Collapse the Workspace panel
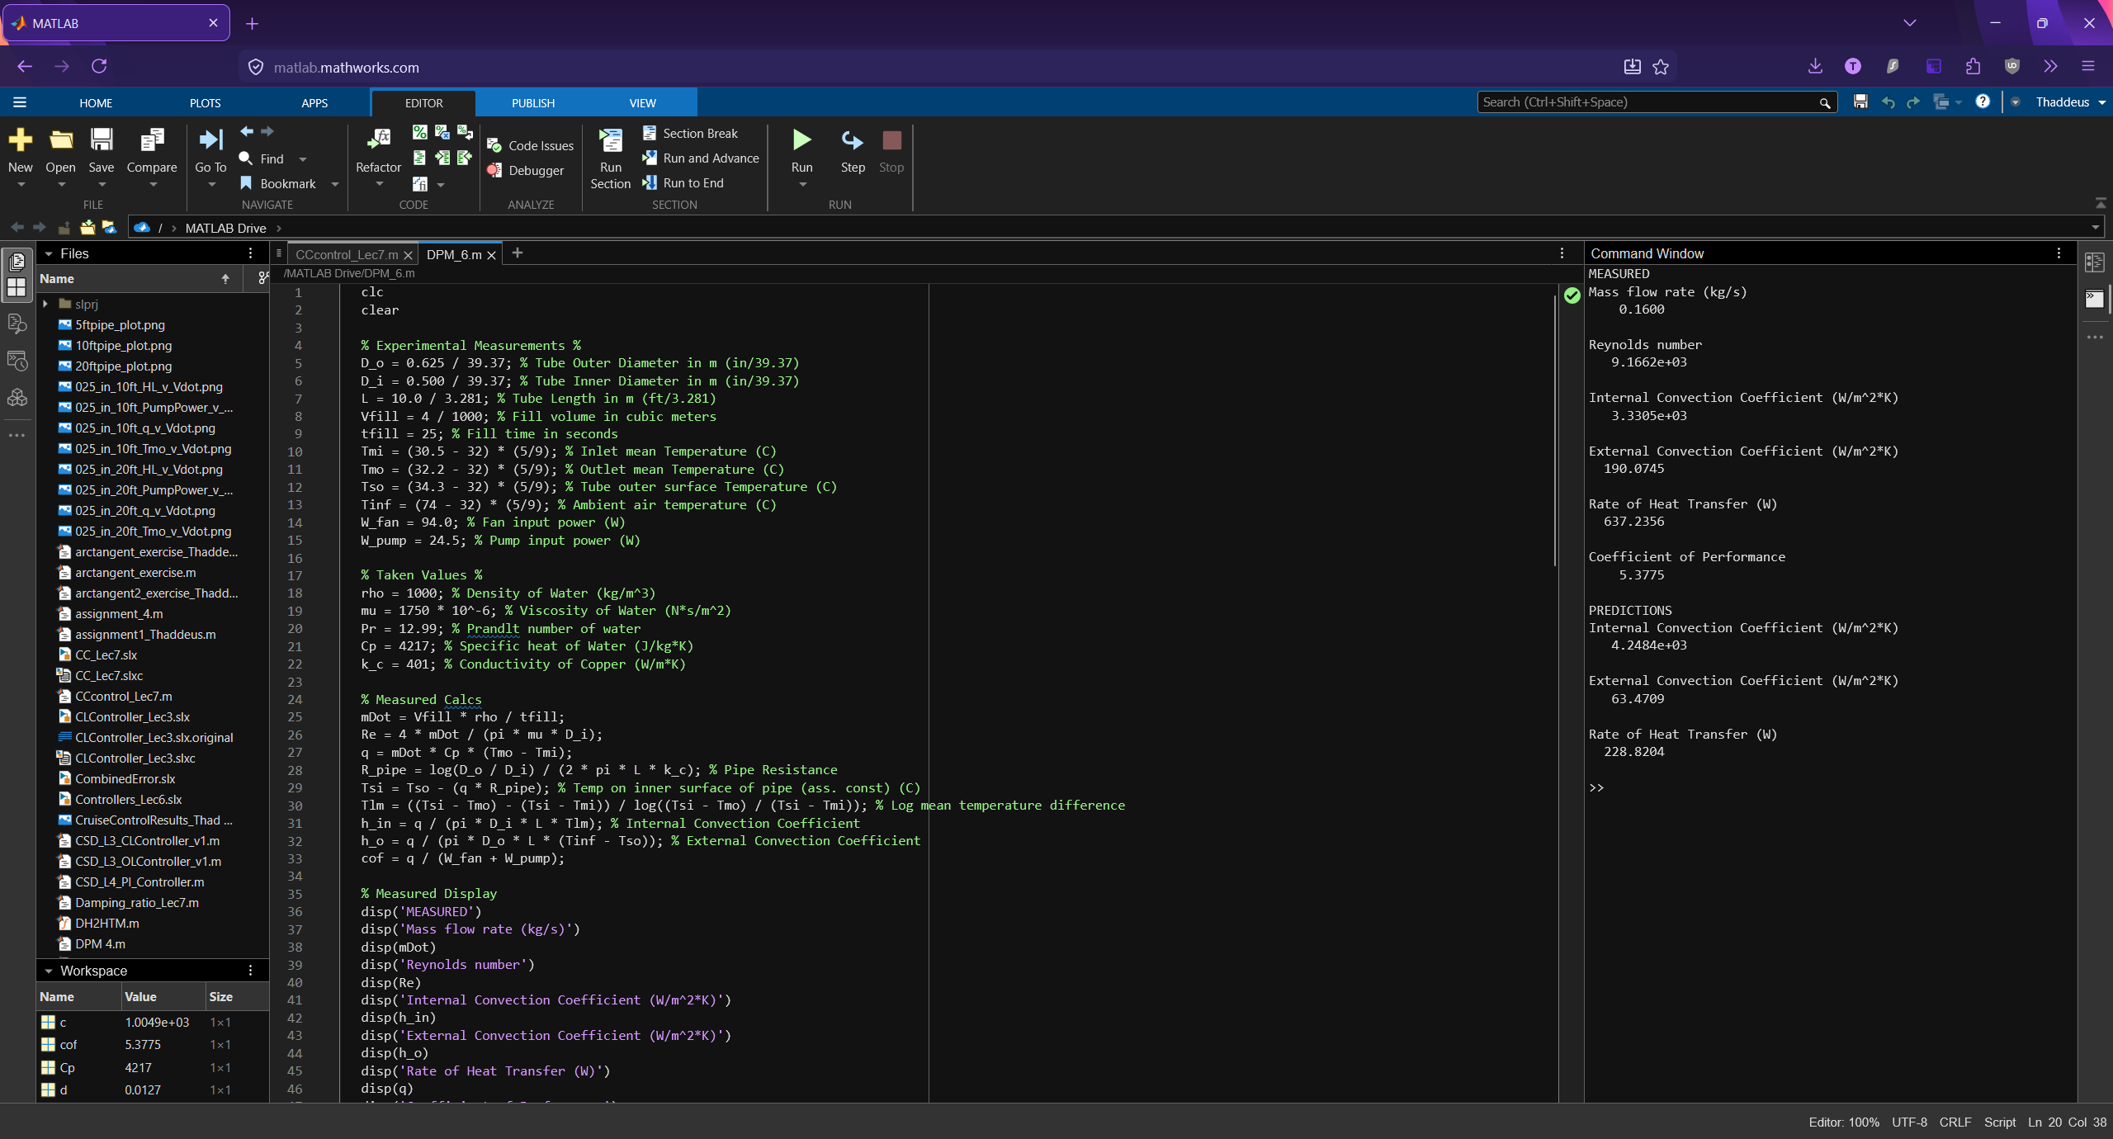Image resolution: width=2113 pixels, height=1139 pixels. tap(49, 971)
